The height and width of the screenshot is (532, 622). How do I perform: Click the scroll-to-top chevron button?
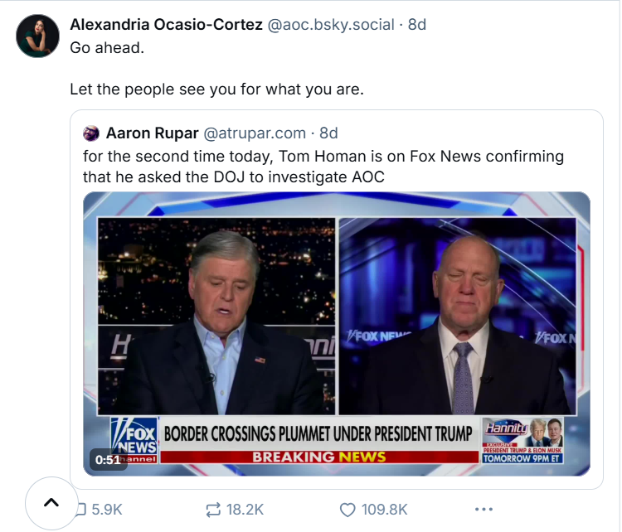point(51,503)
